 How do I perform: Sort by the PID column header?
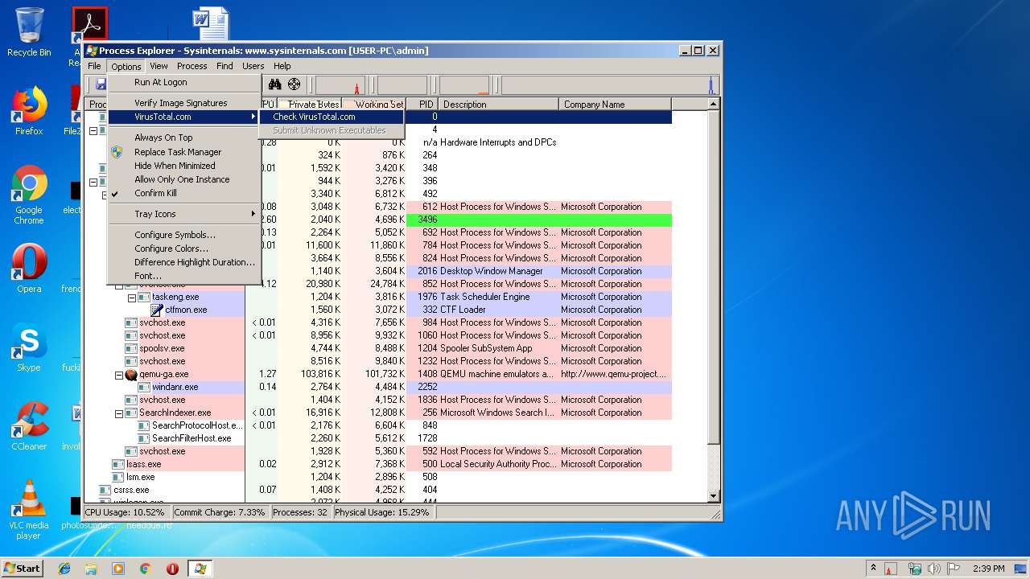coord(422,104)
